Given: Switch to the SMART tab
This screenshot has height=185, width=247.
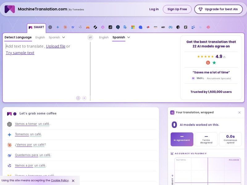Looking at the screenshot, I should 36,27.
